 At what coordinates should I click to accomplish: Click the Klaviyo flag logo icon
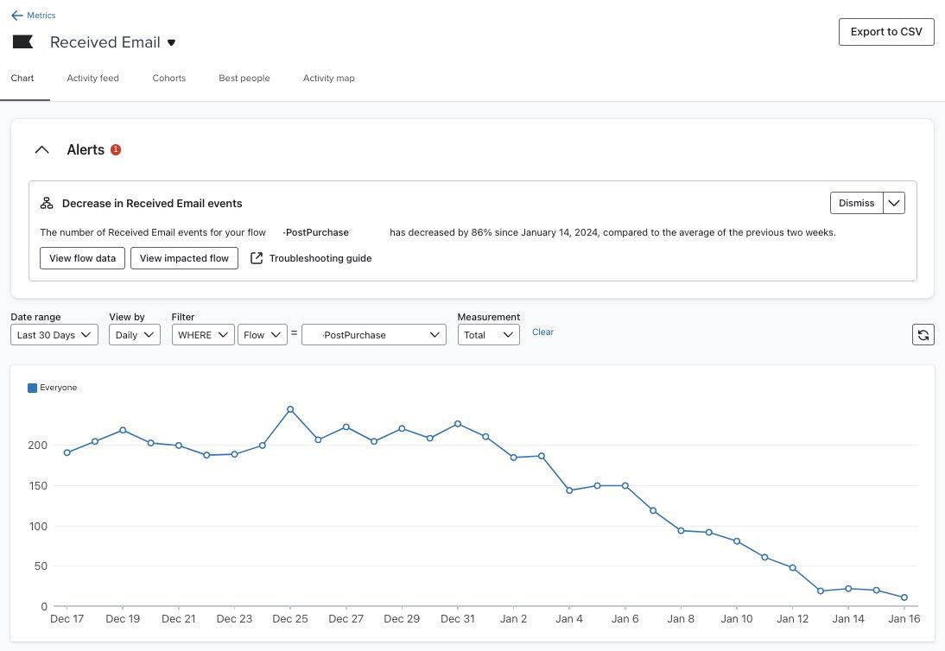point(22,42)
